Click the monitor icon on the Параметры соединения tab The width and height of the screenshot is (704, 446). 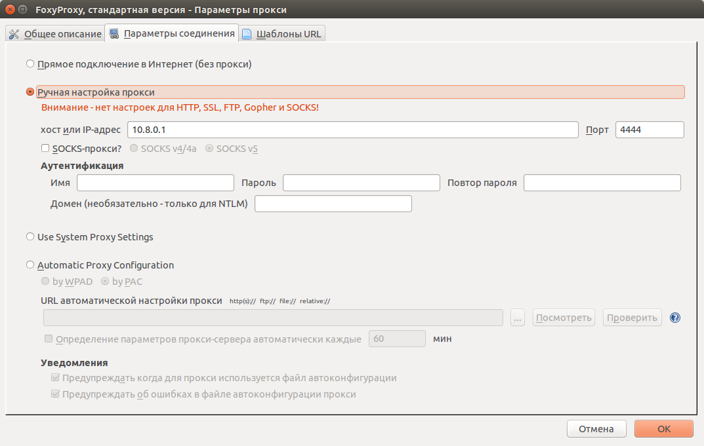tap(114, 33)
